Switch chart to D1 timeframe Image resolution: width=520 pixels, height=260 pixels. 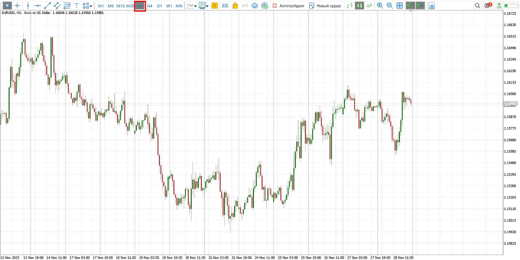click(x=159, y=6)
